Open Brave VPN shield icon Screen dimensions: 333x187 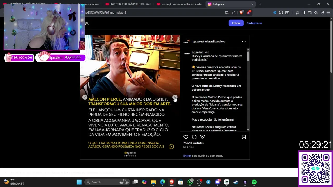[x=322, y=12]
